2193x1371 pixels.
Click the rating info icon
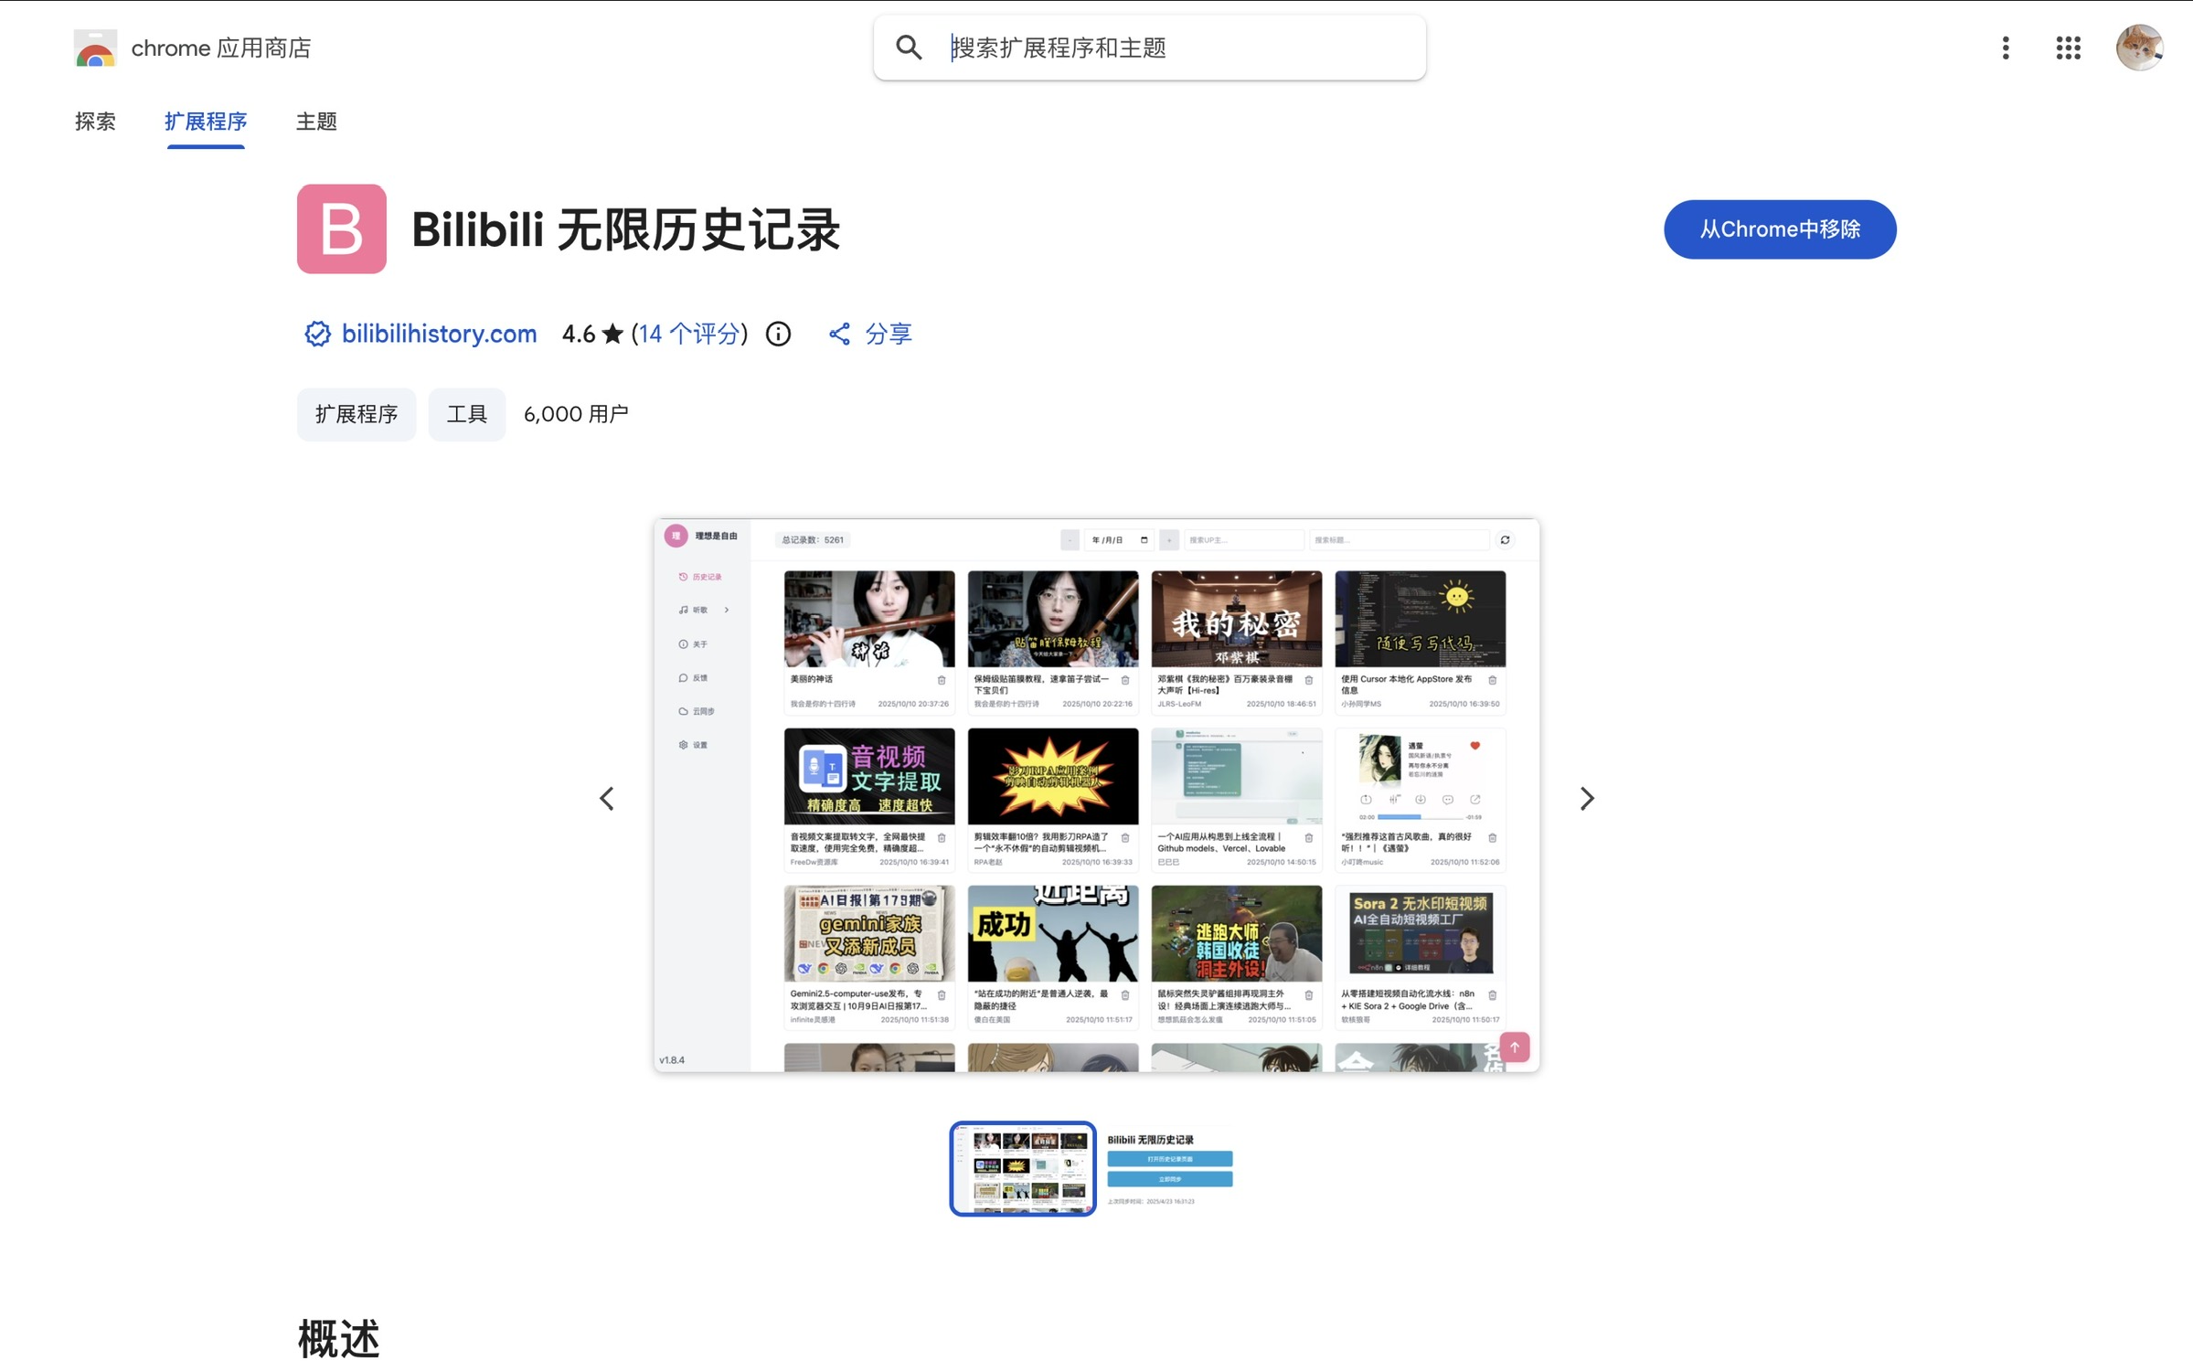pyautogui.click(x=778, y=334)
